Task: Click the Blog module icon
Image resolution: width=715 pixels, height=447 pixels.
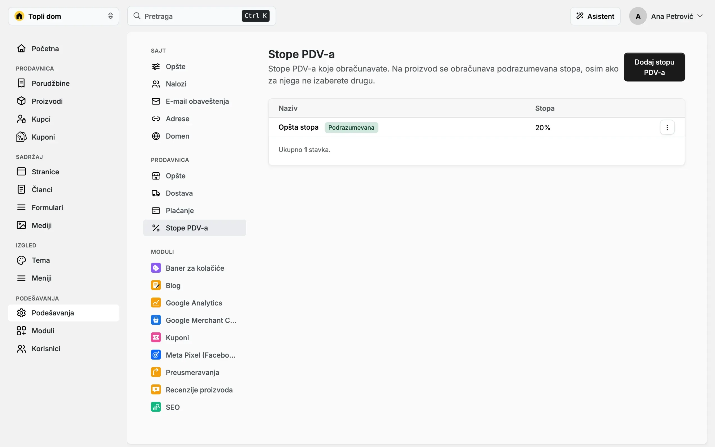Action: coord(156,285)
